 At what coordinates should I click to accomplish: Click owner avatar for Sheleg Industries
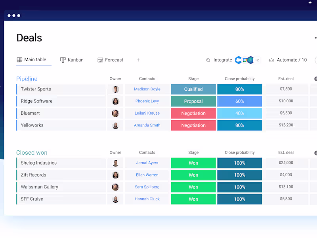click(x=115, y=163)
